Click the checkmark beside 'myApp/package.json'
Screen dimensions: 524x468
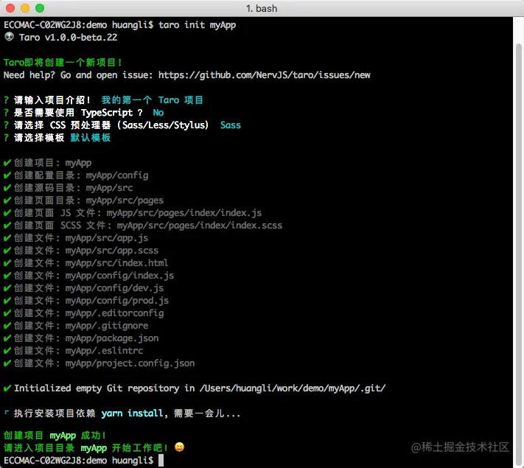7,338
